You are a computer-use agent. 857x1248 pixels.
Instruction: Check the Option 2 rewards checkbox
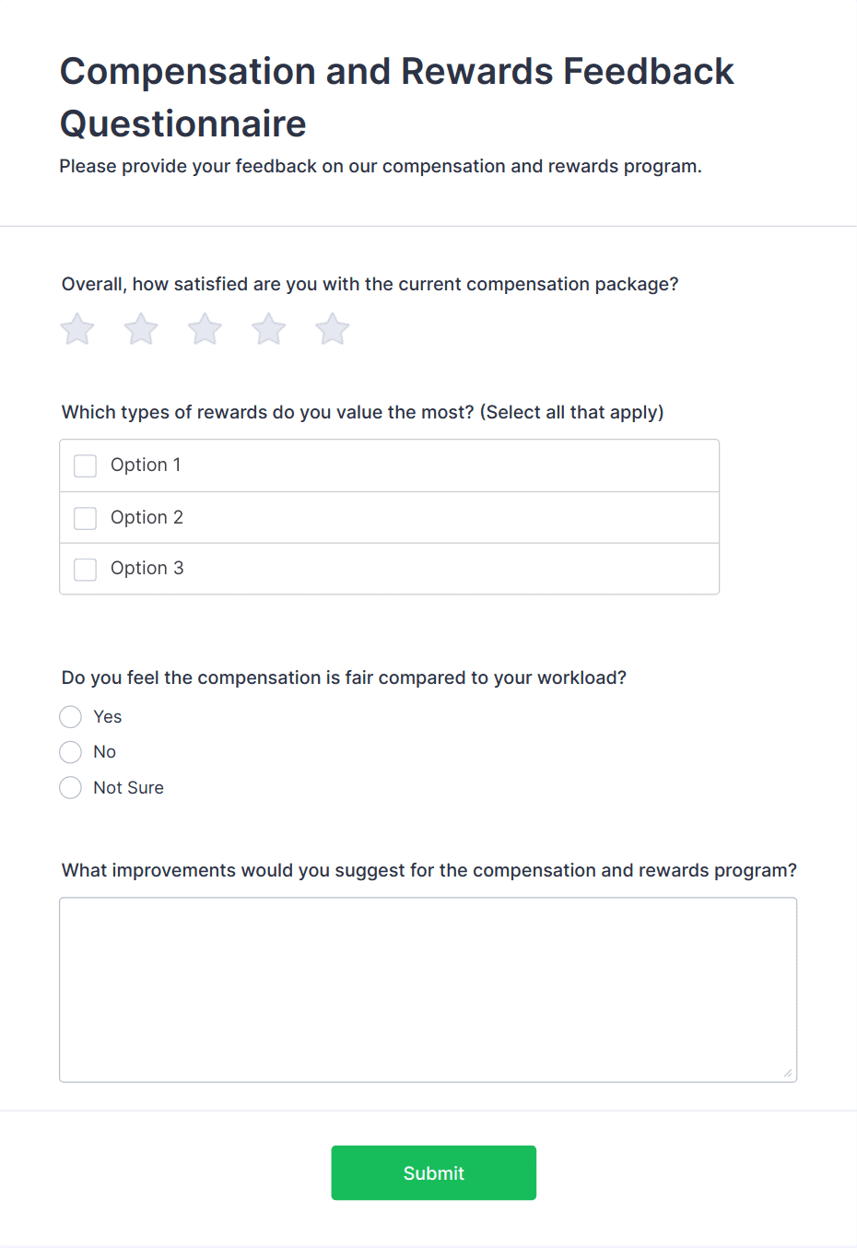click(85, 517)
